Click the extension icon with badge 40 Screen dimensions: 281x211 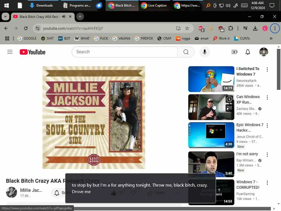[221, 29]
